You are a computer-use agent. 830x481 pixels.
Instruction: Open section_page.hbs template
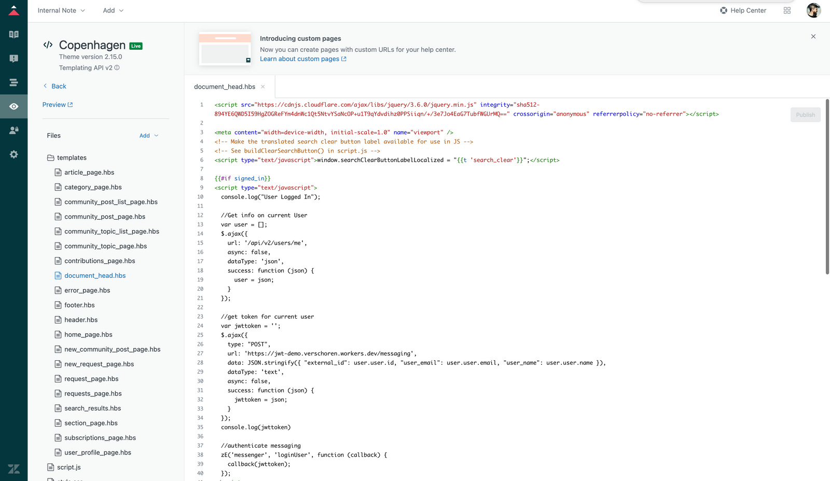coord(91,423)
